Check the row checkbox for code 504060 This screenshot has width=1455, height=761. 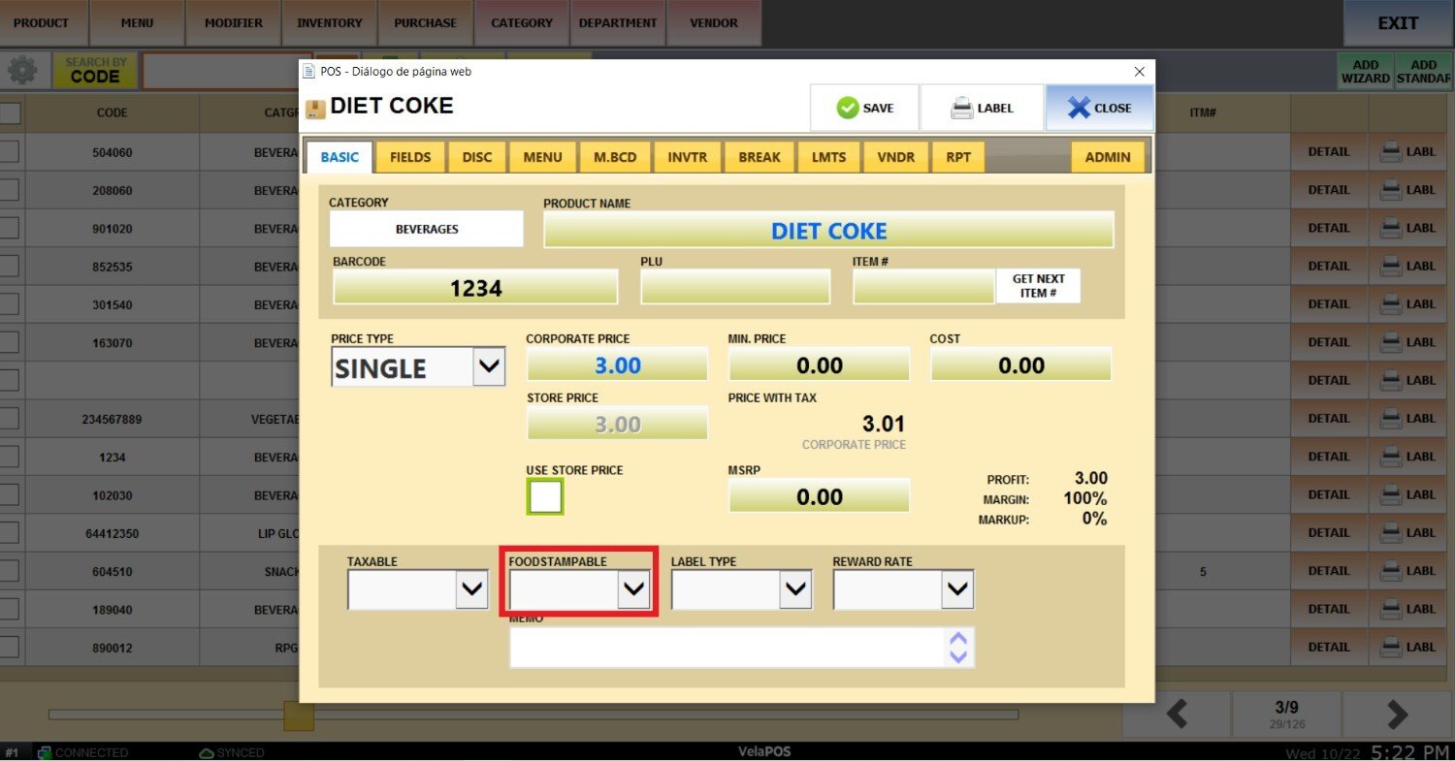(x=9, y=151)
